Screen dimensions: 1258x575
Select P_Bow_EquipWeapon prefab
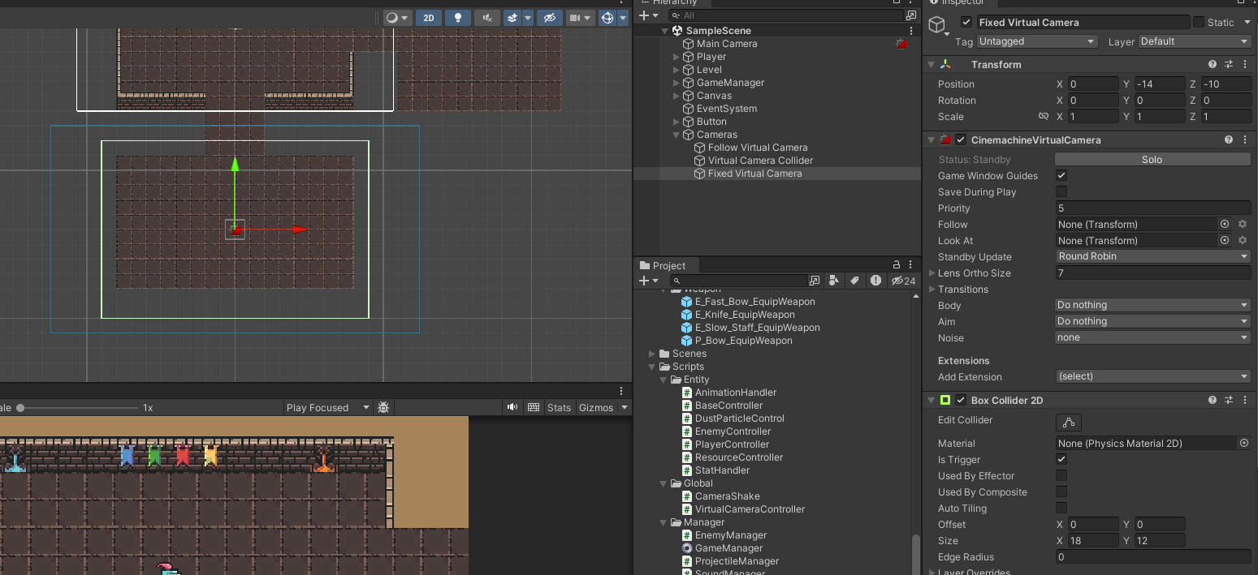[x=743, y=341]
